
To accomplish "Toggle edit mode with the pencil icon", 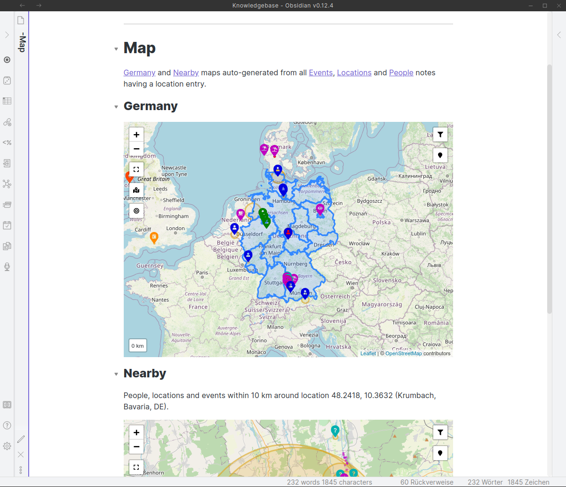I will [21, 439].
